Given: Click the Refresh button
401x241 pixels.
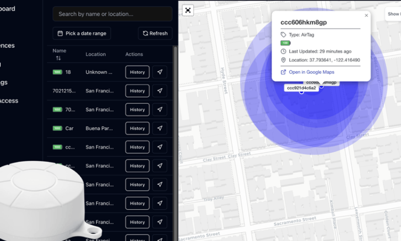Looking at the screenshot, I should coord(155,33).
